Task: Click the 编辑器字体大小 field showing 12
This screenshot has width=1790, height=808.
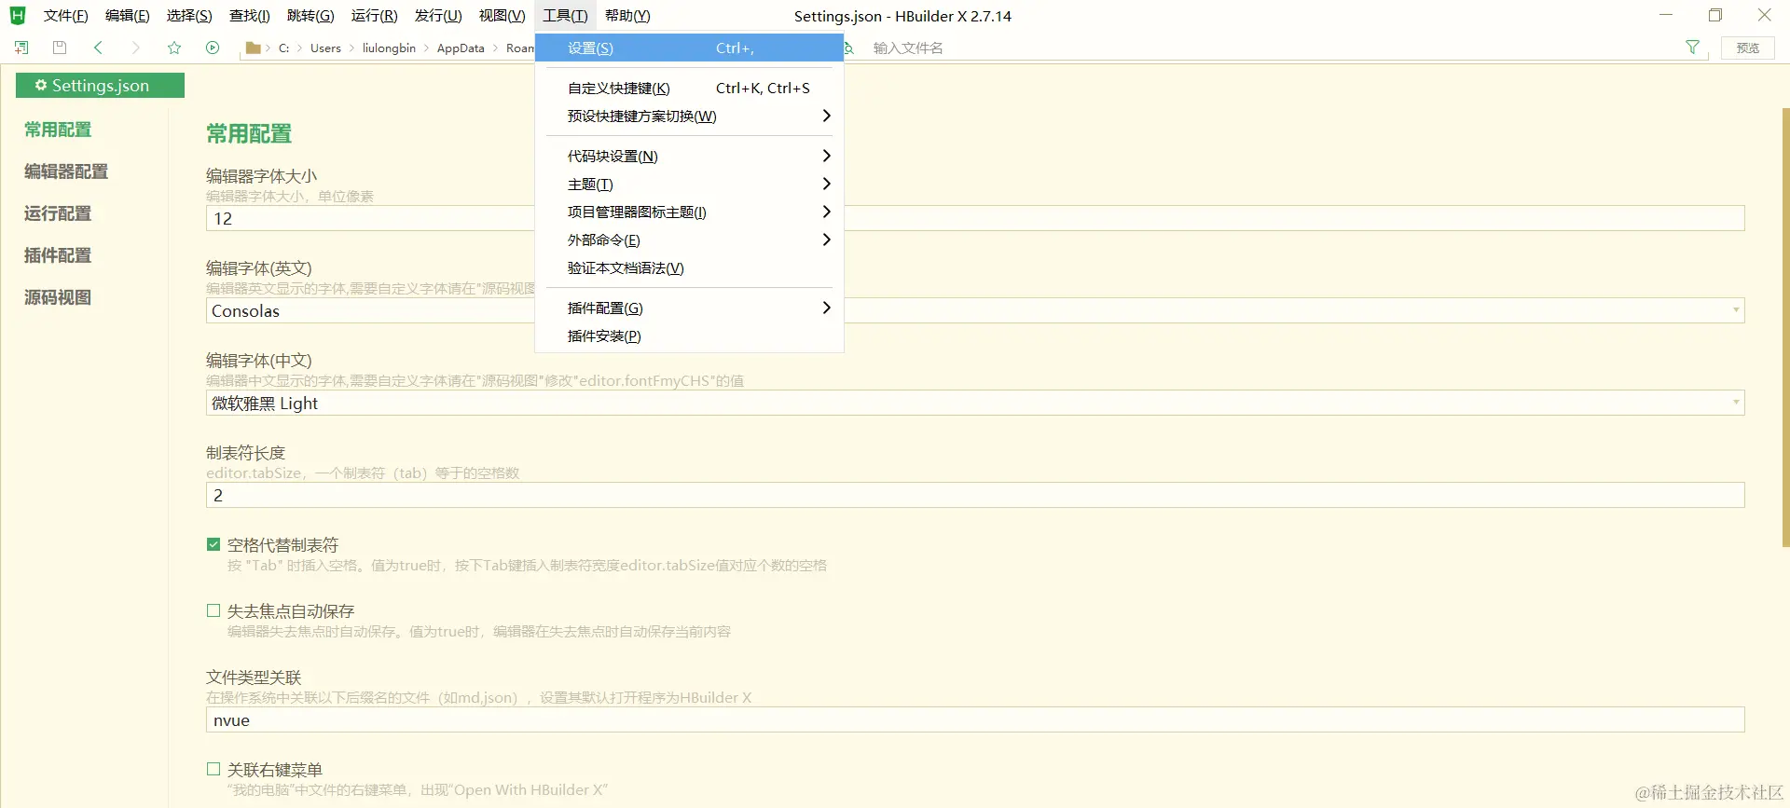Action: point(975,218)
